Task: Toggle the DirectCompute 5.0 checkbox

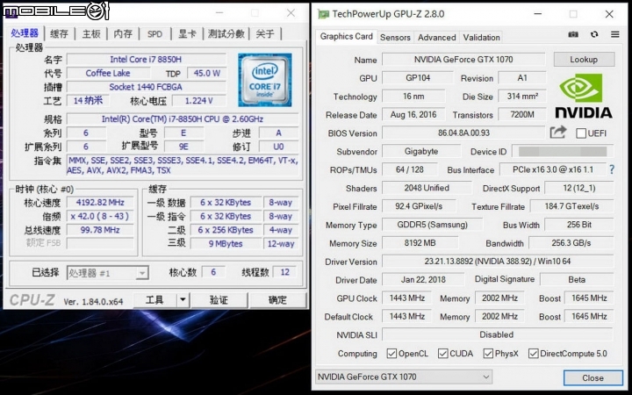Action: click(x=534, y=354)
